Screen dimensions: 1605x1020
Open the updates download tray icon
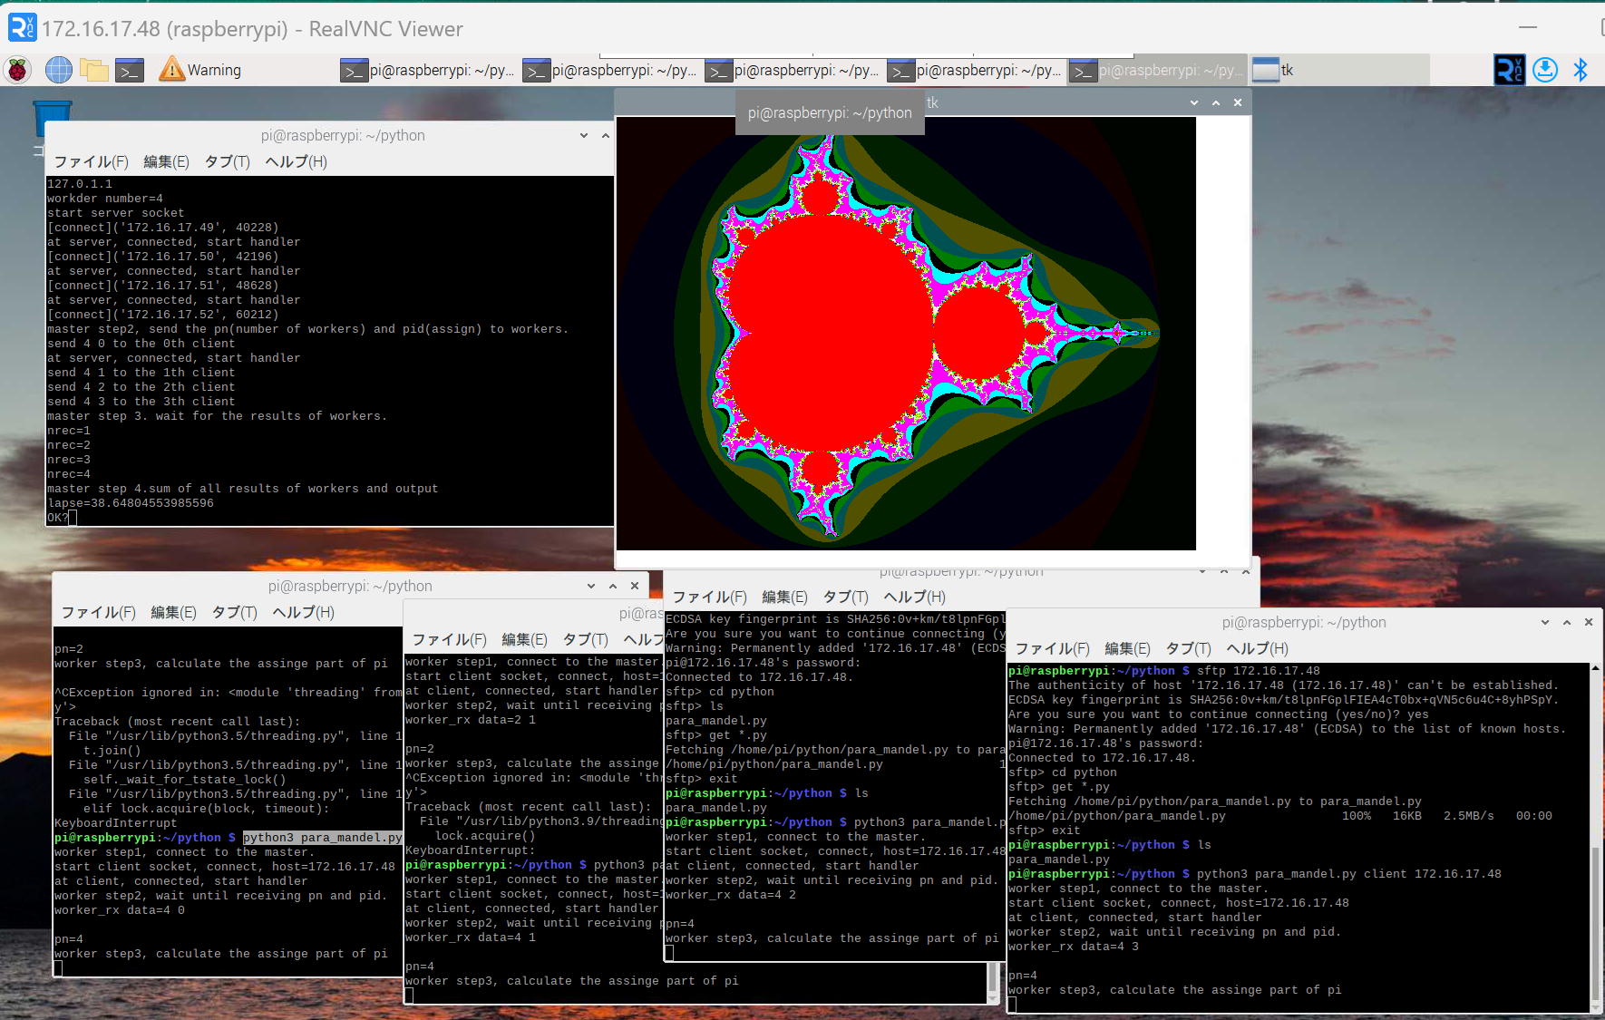coord(1545,70)
